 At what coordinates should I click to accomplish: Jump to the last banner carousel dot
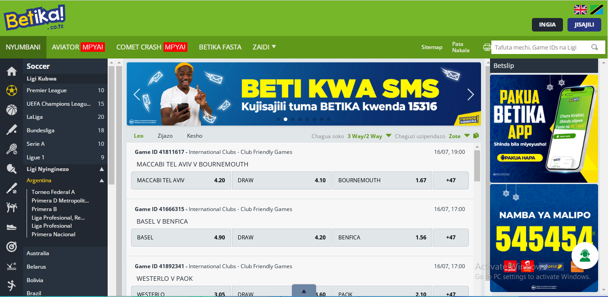pos(329,119)
